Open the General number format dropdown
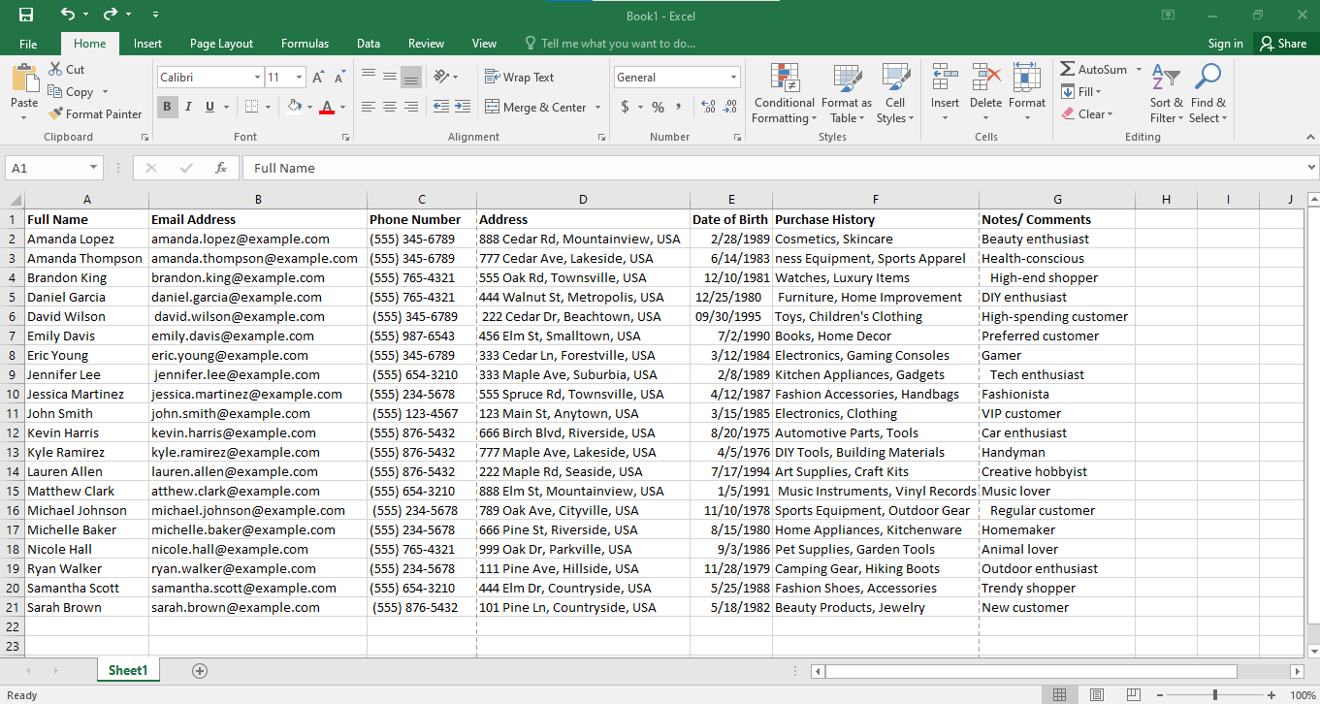The width and height of the screenshot is (1320, 704). coord(733,78)
